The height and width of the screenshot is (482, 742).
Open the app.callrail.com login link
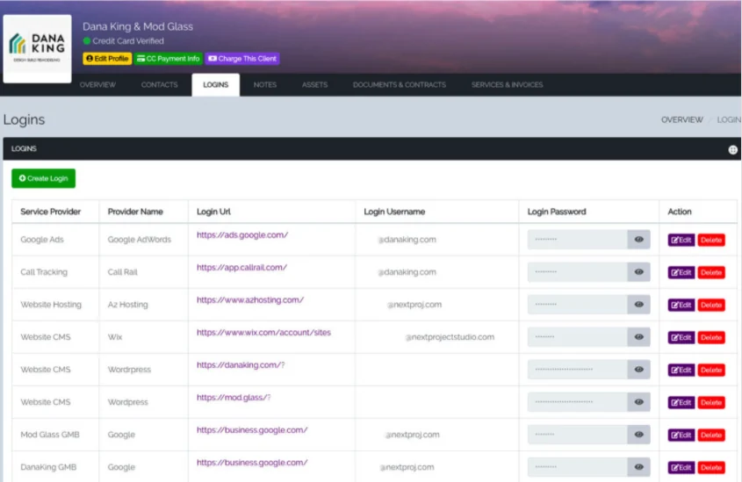pyautogui.click(x=241, y=267)
